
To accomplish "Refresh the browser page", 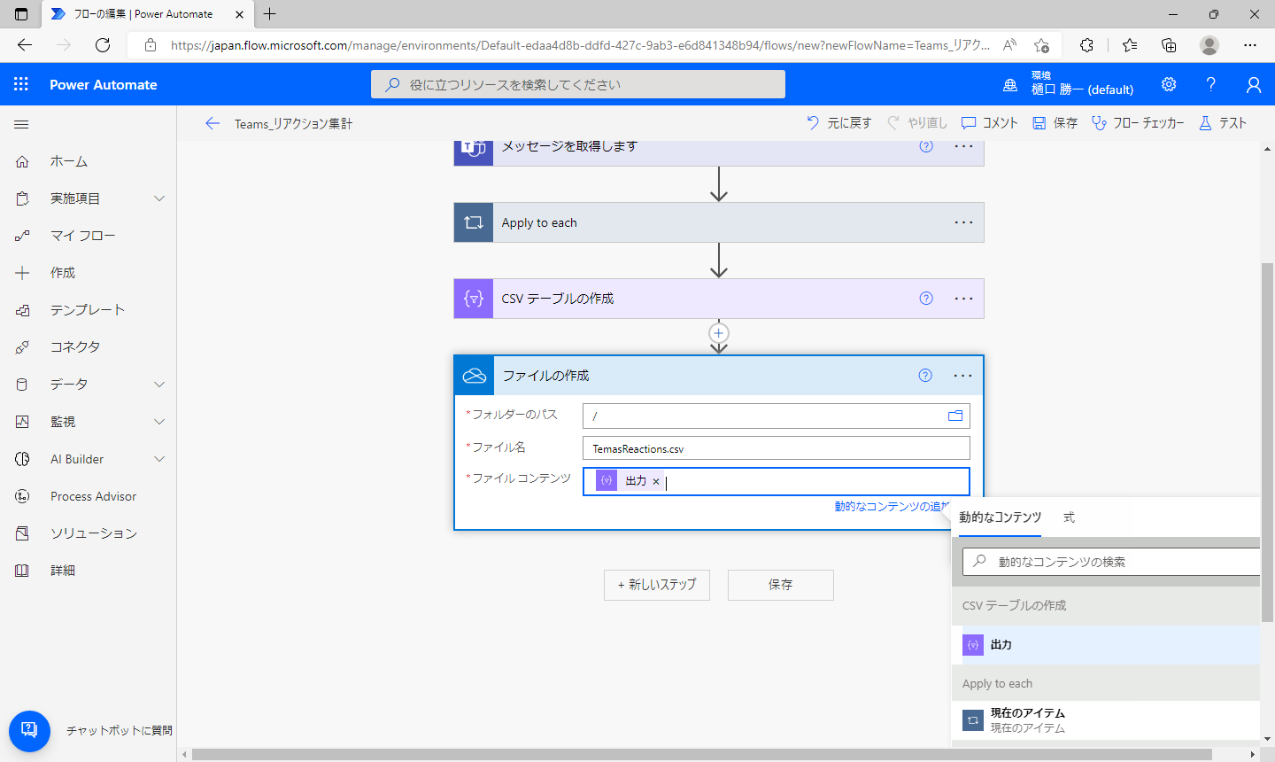I will click(103, 45).
